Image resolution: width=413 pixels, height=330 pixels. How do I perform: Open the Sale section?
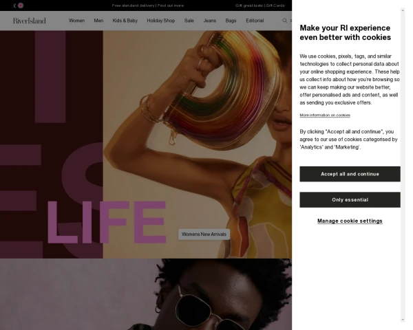coord(189,21)
